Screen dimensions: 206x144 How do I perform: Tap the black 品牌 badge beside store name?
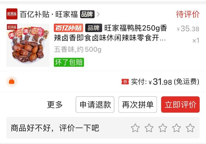87,14
